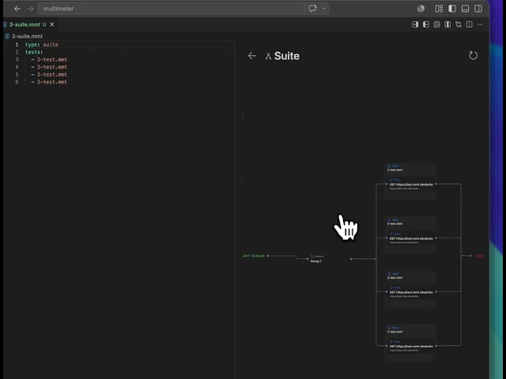Toggle the bottom panel
The image size is (506, 379).
pos(465,9)
